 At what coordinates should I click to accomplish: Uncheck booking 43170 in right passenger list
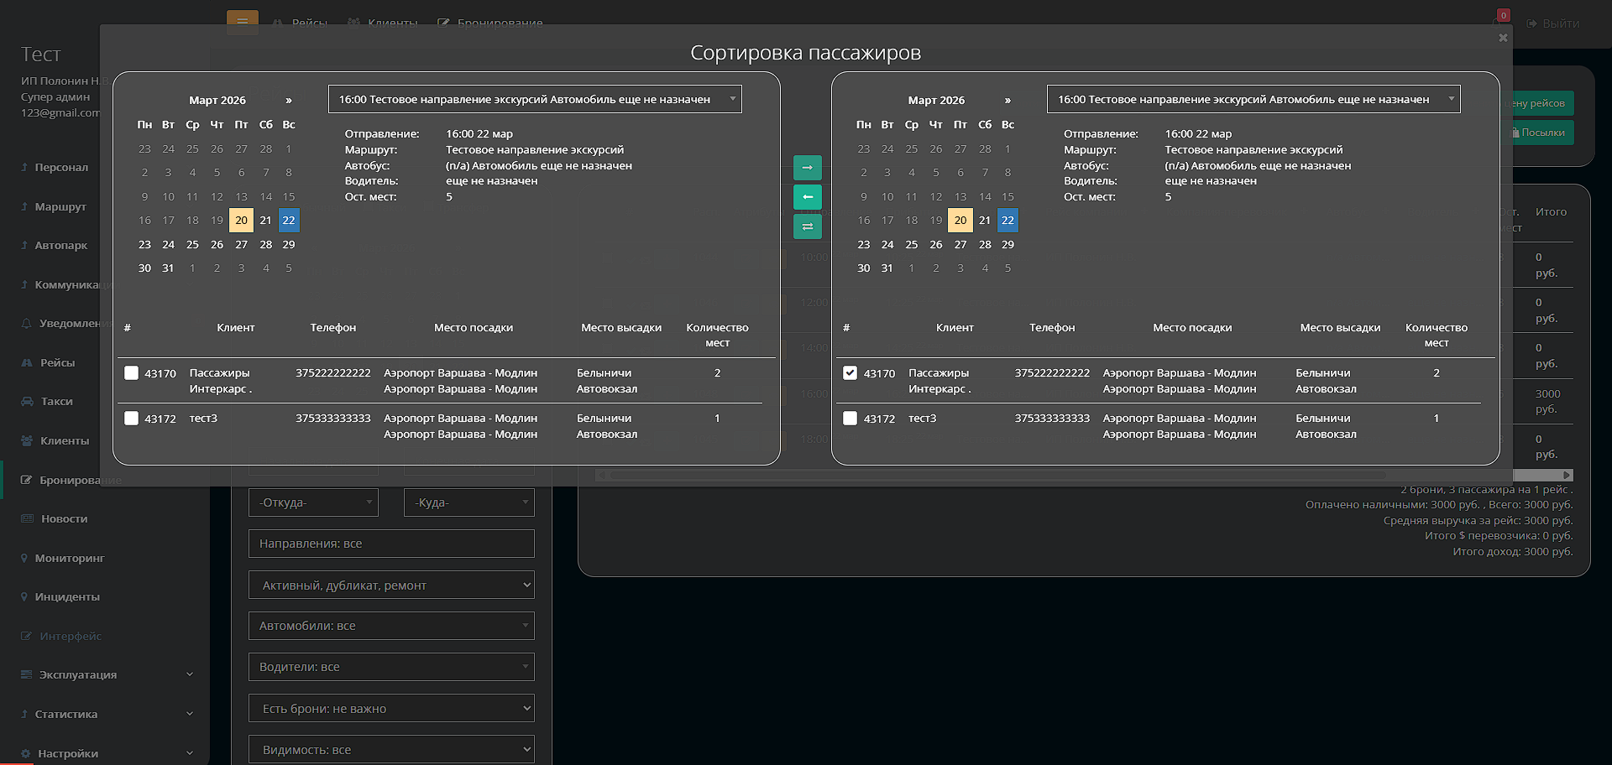850,373
